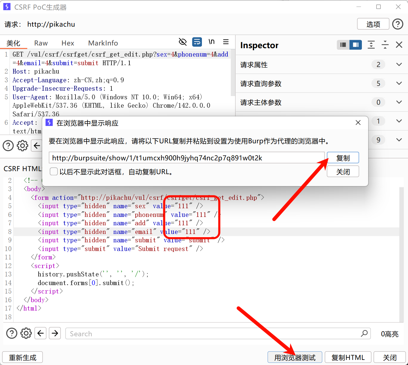Switch to MarkInfo tab
The height and width of the screenshot is (365, 408).
[103, 43]
